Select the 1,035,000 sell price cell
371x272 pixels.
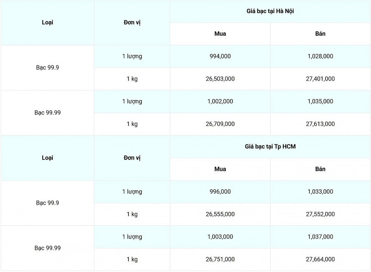320,101
